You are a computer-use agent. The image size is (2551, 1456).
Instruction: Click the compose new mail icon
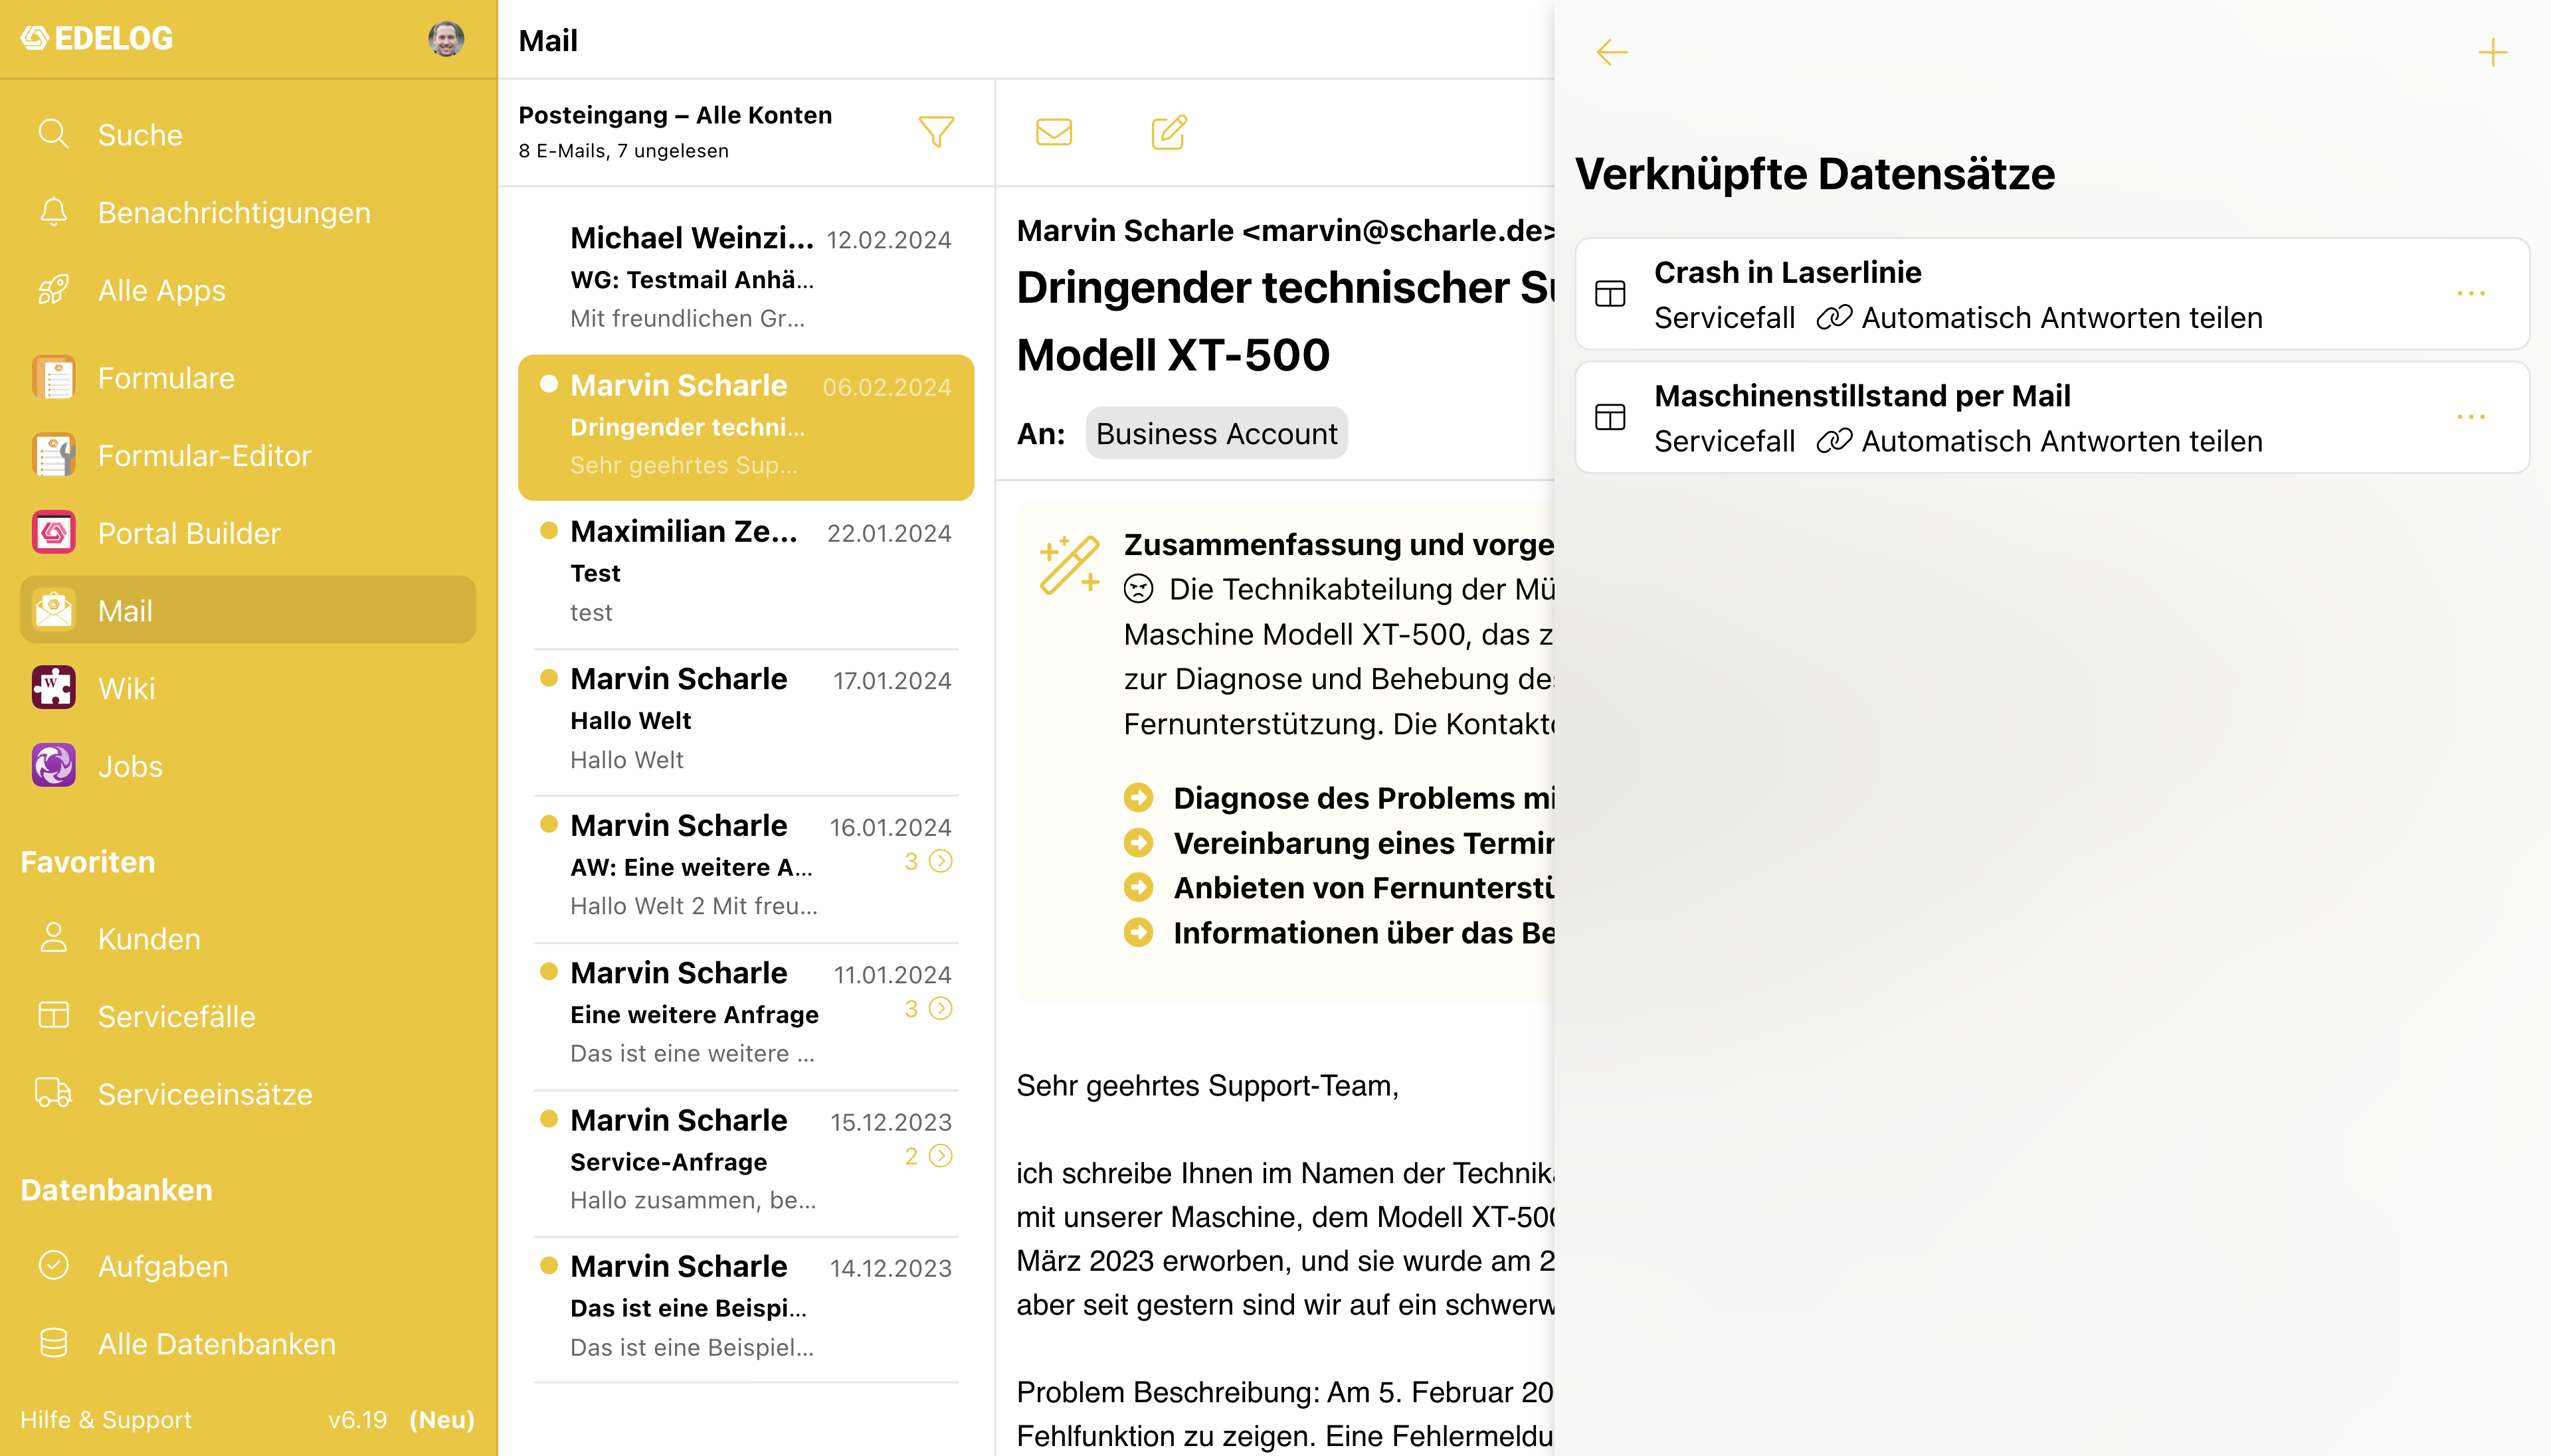(x=1169, y=132)
